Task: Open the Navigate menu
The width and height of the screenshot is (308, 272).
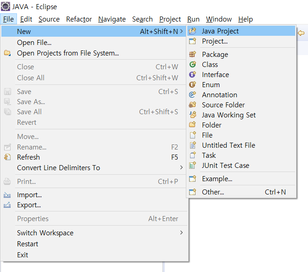Action: pyautogui.click(x=112, y=19)
